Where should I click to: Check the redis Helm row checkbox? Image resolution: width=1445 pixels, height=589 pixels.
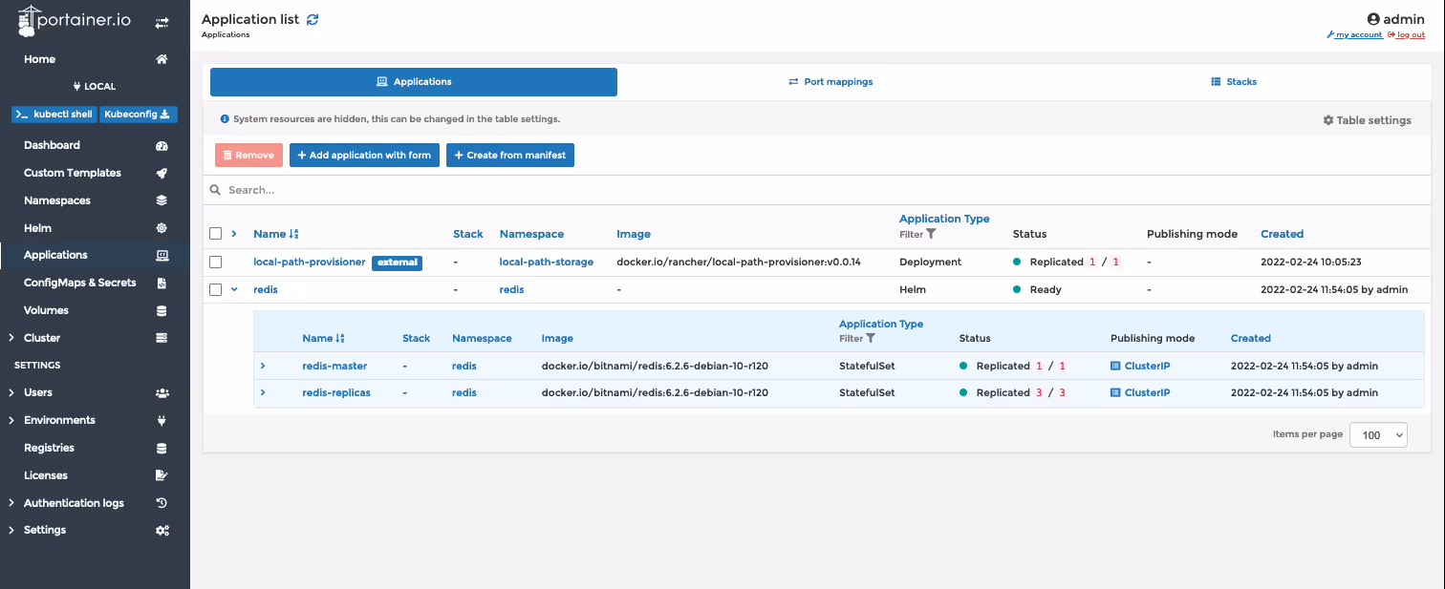click(216, 289)
